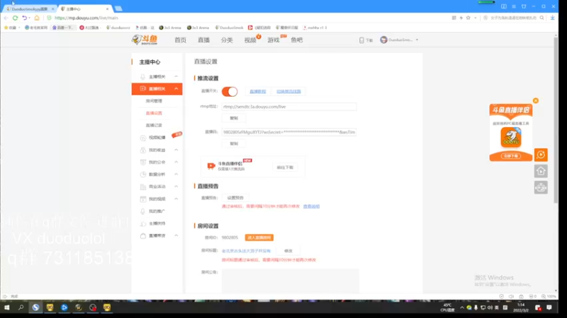The width and height of the screenshot is (567, 318).
Task: Collapse the 主播相关 sidebar section chevron
Action: (176, 76)
